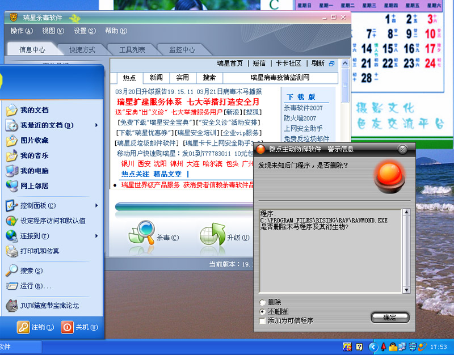Expand 控制面板 submenu
Image resolution: width=454 pixels, height=355 pixels.
[x=96, y=206]
